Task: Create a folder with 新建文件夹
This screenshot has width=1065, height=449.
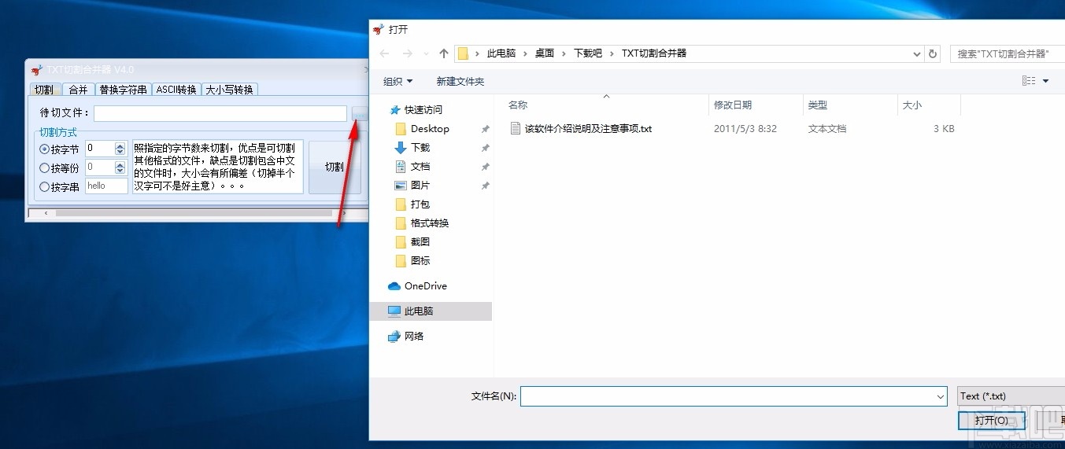Action: [x=460, y=81]
